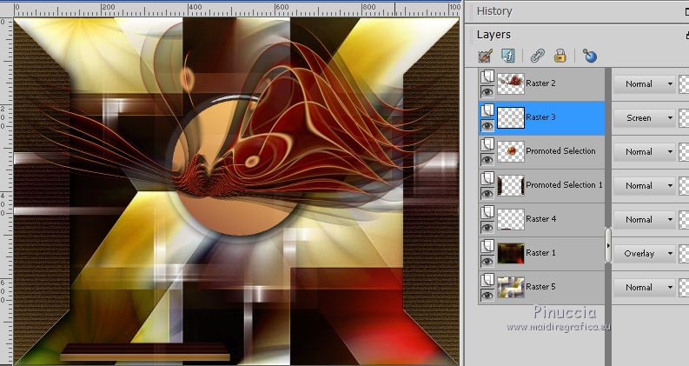The image size is (689, 366).
Task: Select layer named Promoted Selection 1
Action: 564,185
